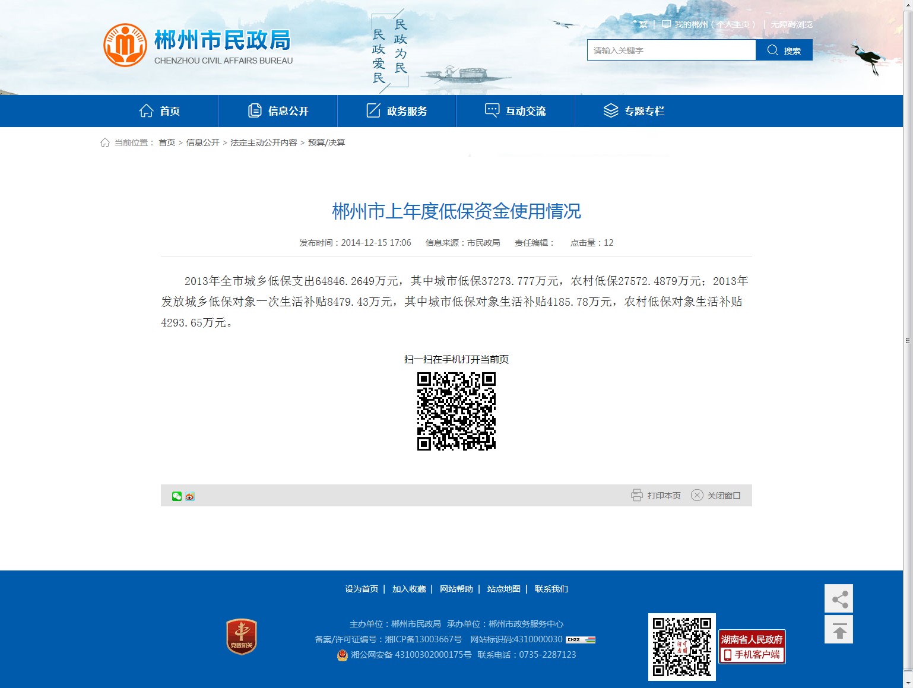This screenshot has width=913, height=688.
Task: Click the 搜索 search button
Action: point(784,50)
